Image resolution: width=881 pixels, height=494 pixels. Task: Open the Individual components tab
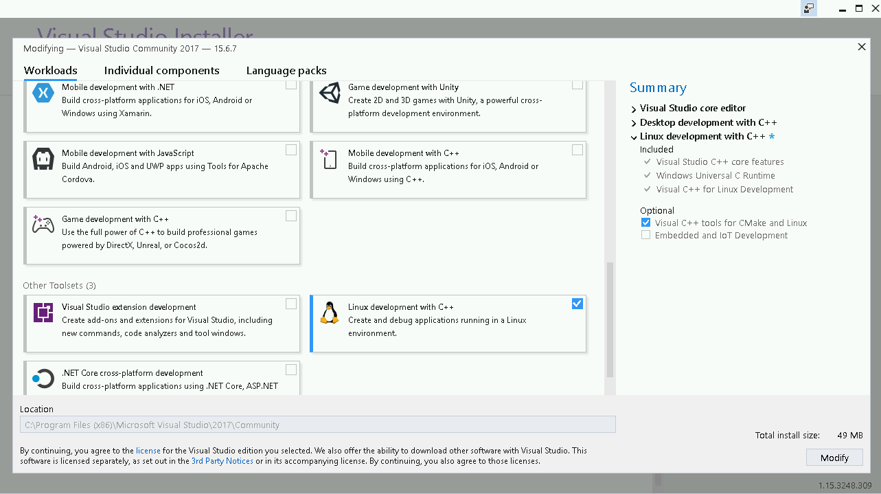pyautogui.click(x=162, y=71)
